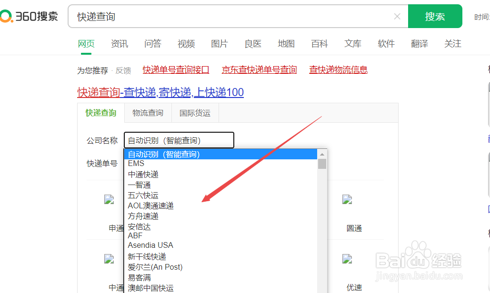Switch to 问答 tab
Image resolution: width=490 pixels, height=293 pixels.
153,44
